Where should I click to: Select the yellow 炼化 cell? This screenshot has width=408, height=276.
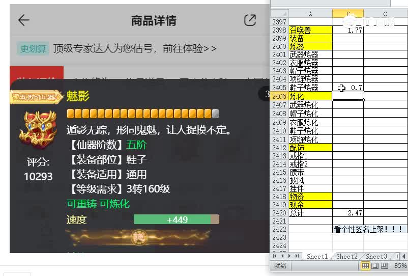coord(310,96)
